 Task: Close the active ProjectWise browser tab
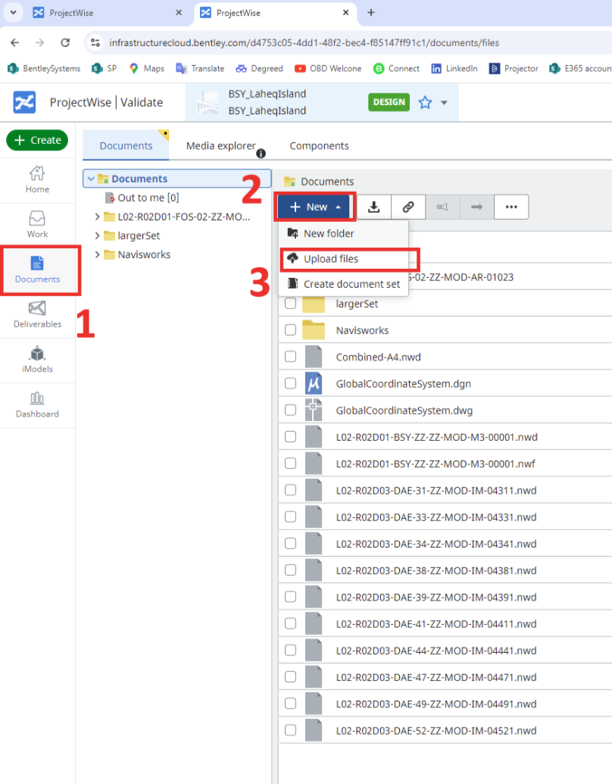[345, 13]
